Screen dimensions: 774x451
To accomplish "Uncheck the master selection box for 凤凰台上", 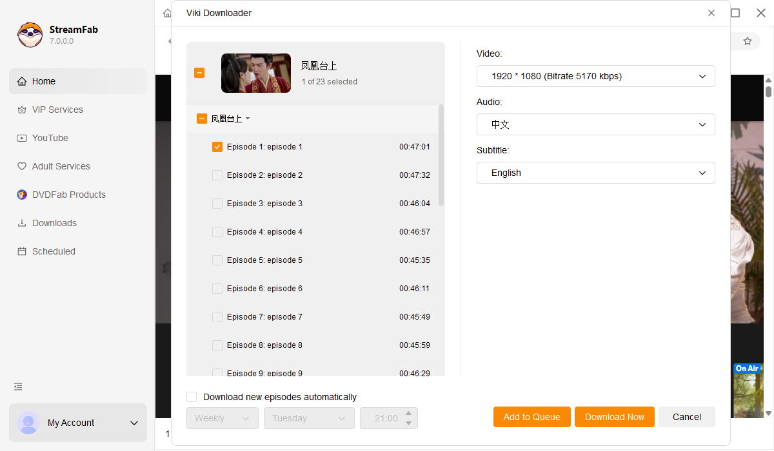I will point(199,73).
